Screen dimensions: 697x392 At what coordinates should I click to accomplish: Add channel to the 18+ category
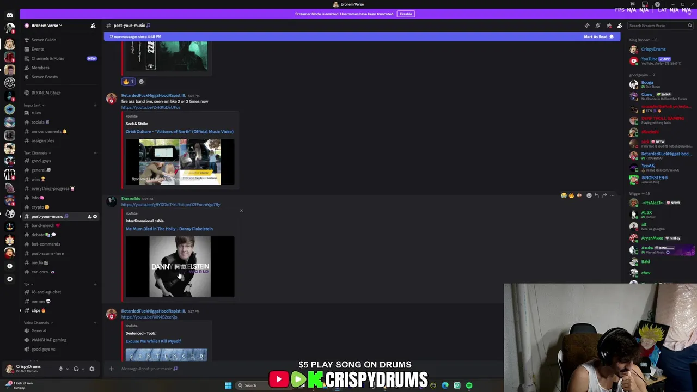point(95,284)
